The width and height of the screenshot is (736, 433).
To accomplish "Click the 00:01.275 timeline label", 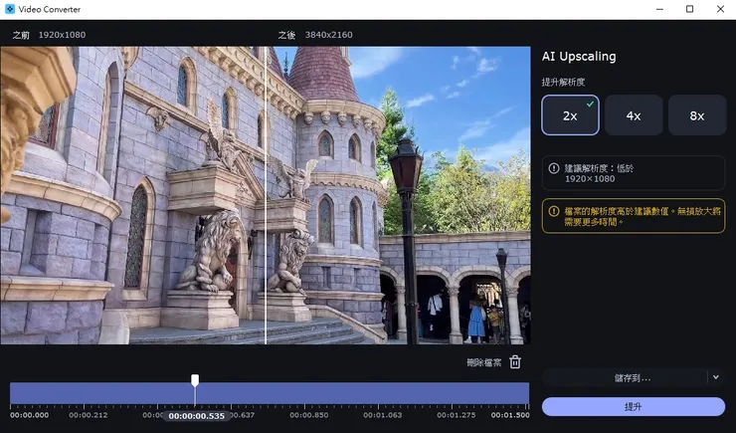I will (456, 415).
